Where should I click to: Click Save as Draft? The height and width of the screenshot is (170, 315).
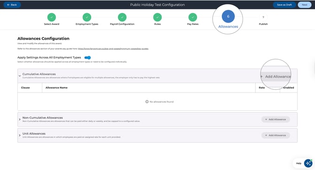point(284,5)
